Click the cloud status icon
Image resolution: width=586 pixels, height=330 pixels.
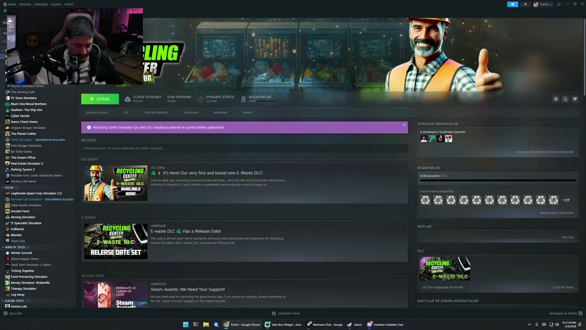(128, 99)
